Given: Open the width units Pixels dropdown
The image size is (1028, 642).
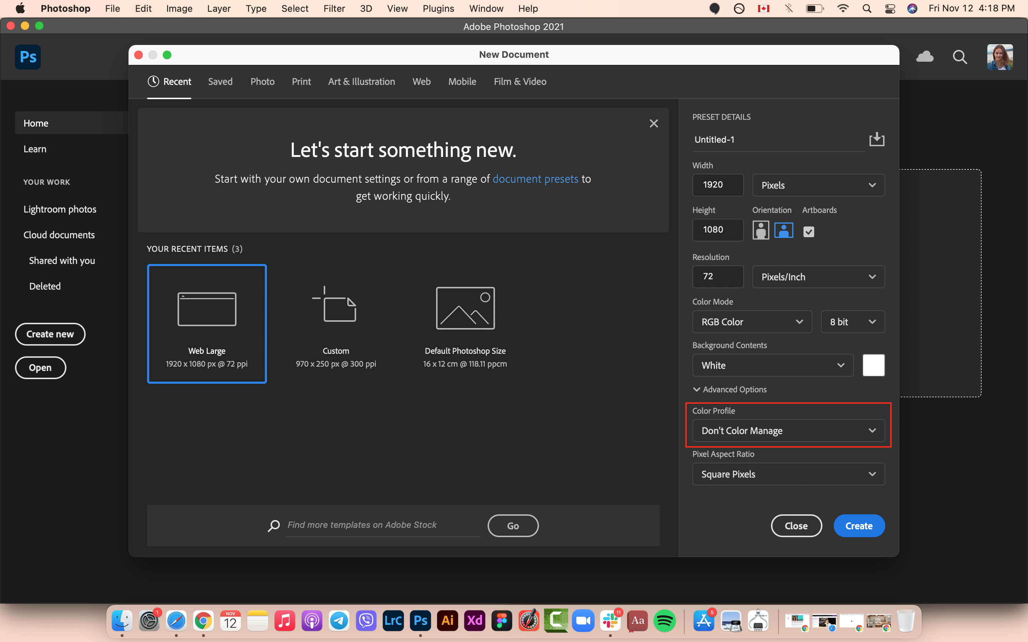Looking at the screenshot, I should [x=818, y=185].
